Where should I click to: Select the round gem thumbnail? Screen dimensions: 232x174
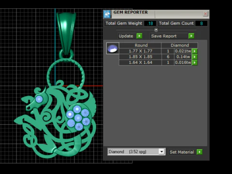[113, 48]
